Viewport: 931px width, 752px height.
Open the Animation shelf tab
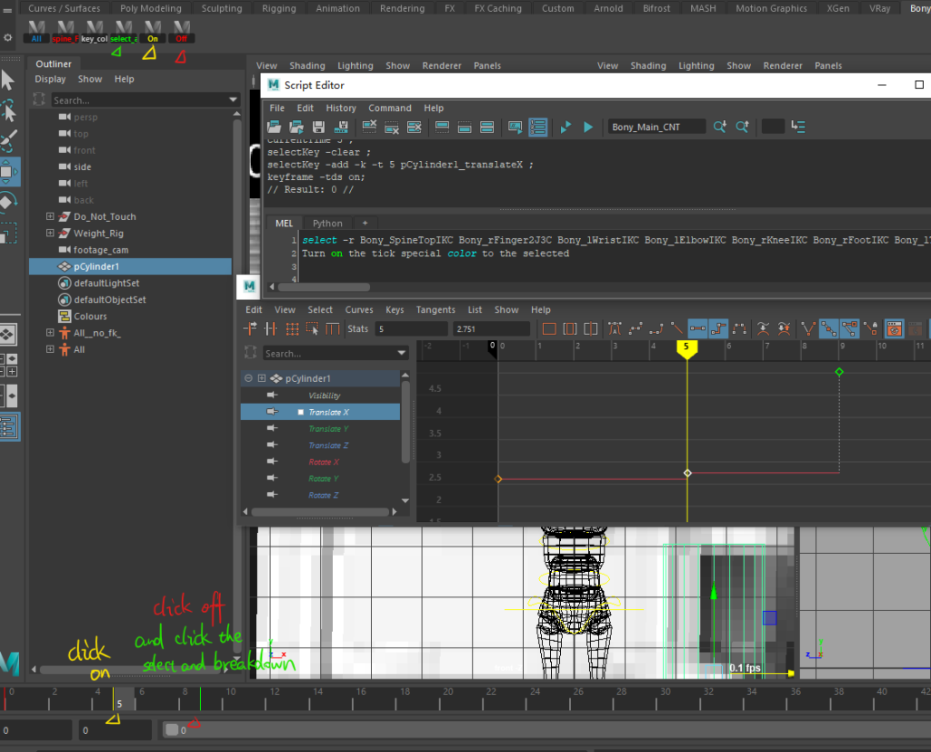pos(337,8)
